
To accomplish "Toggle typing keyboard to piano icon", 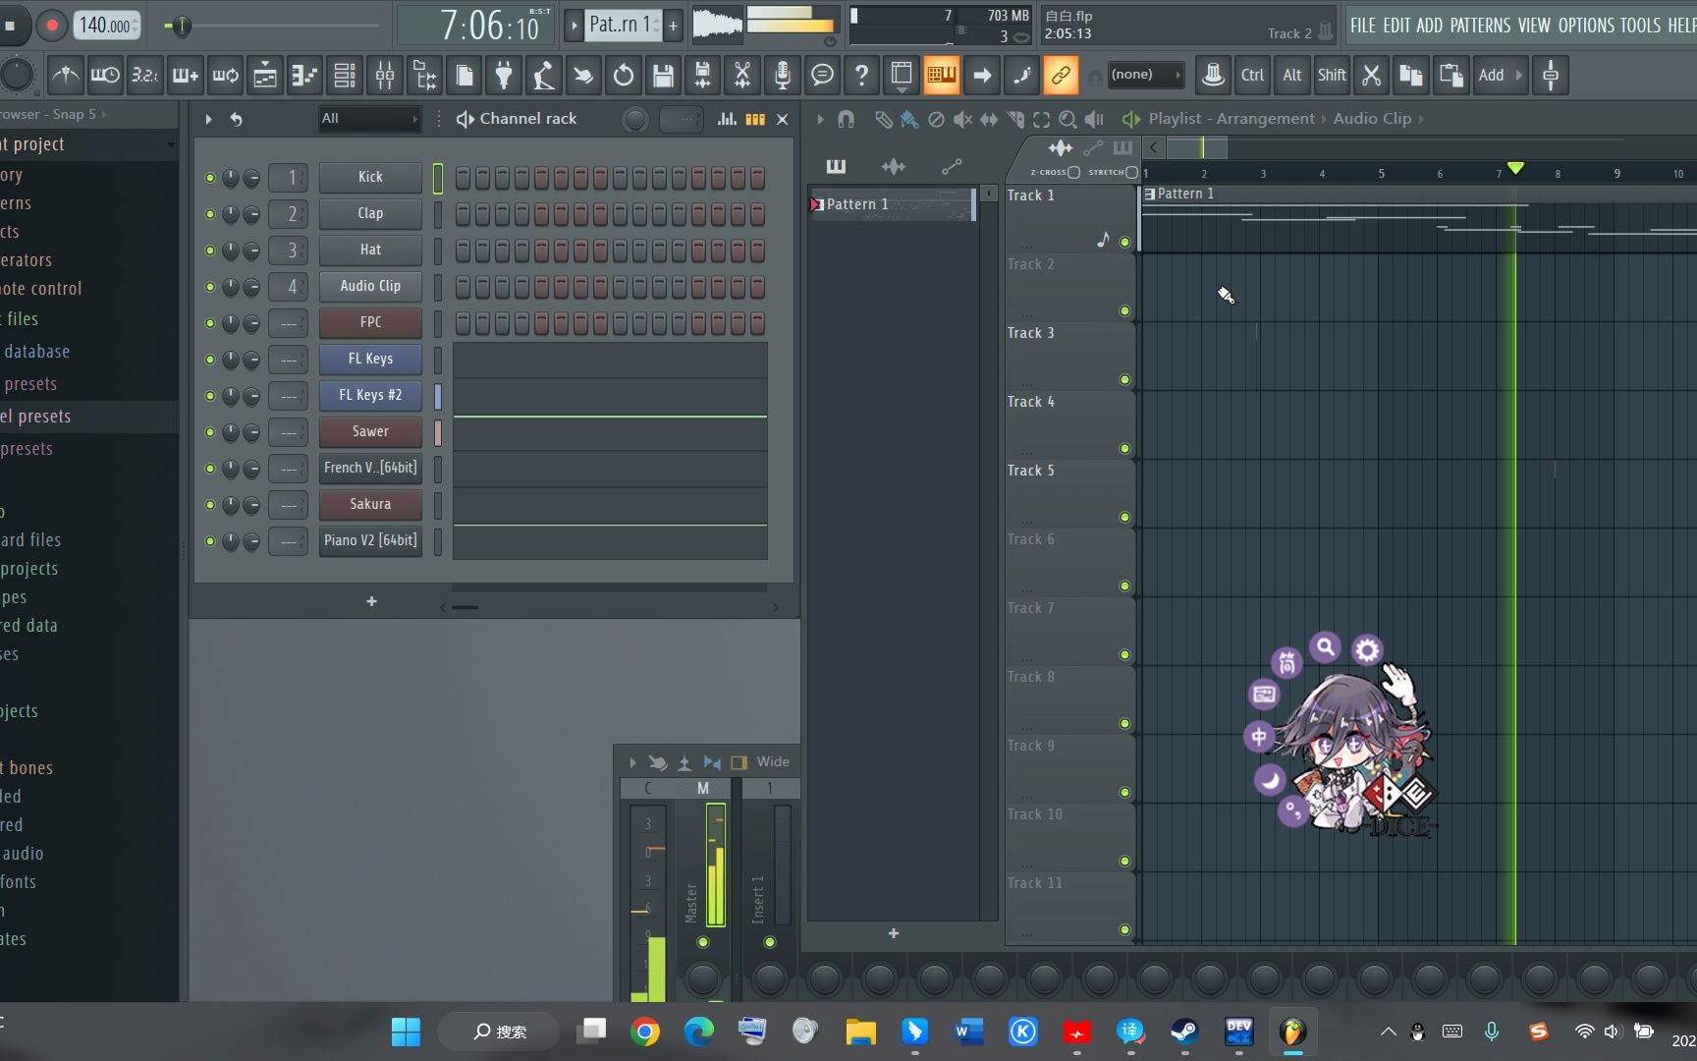I will [942, 75].
